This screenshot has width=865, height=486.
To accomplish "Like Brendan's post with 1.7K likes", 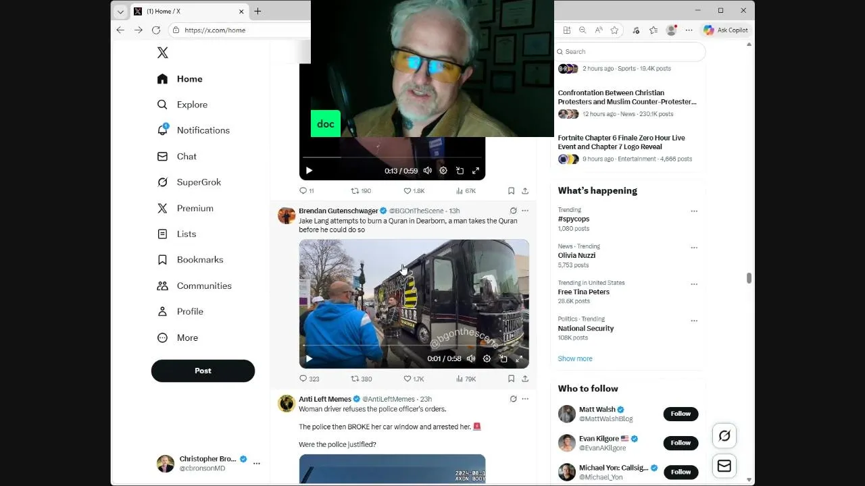I will tap(414, 379).
